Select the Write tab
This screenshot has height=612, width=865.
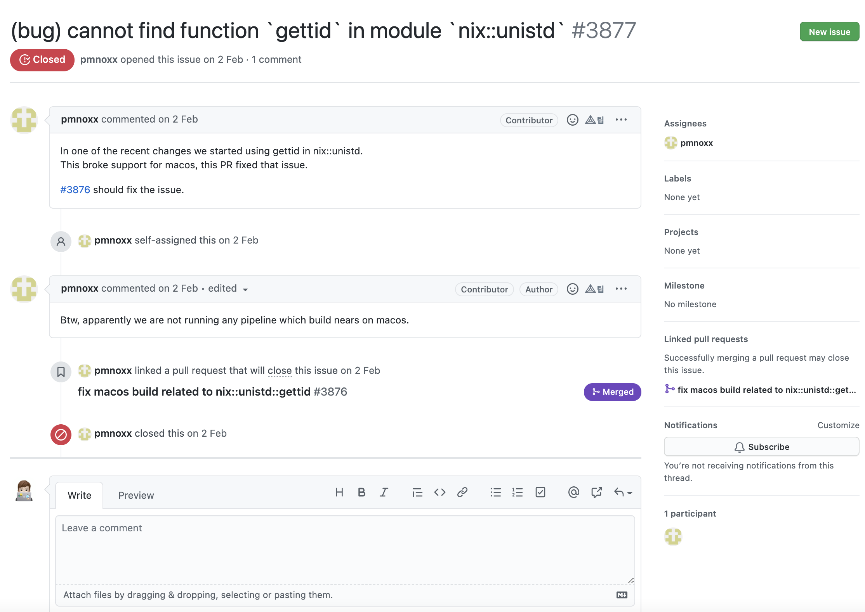(x=79, y=495)
